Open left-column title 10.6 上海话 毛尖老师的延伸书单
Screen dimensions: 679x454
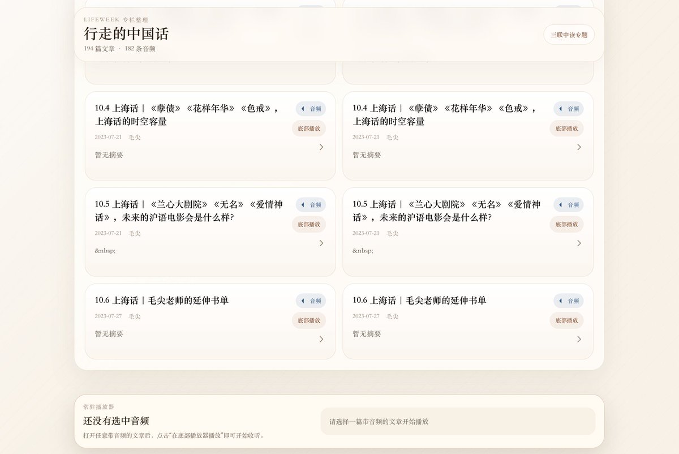(162, 301)
